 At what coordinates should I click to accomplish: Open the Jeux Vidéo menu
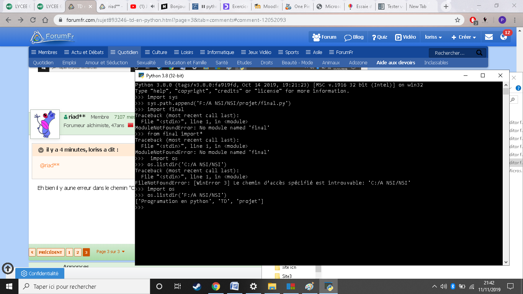[256, 52]
